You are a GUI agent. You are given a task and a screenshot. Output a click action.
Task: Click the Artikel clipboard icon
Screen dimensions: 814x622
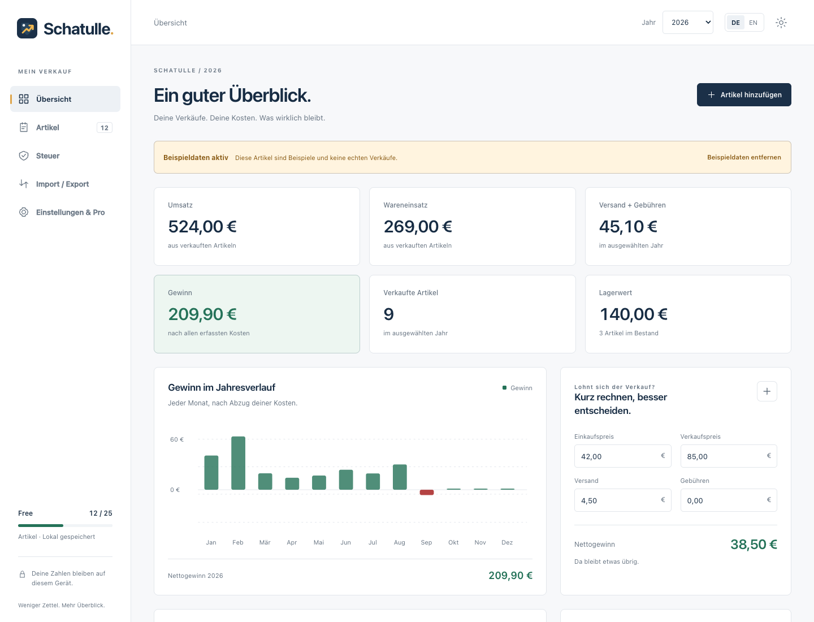[x=24, y=127]
